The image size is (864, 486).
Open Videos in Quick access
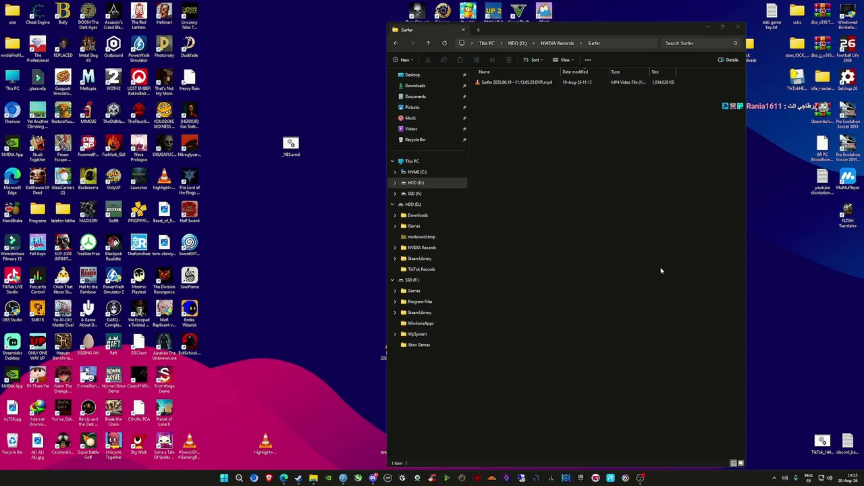tap(411, 129)
